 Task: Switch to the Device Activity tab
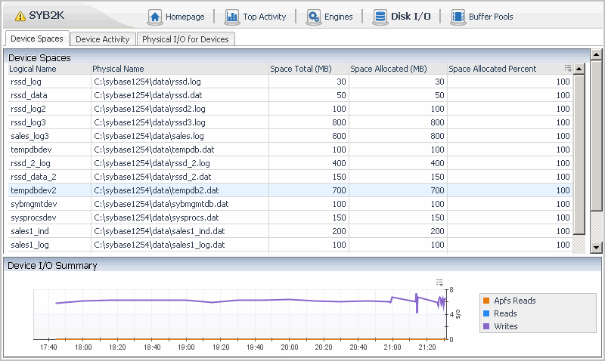click(x=103, y=39)
